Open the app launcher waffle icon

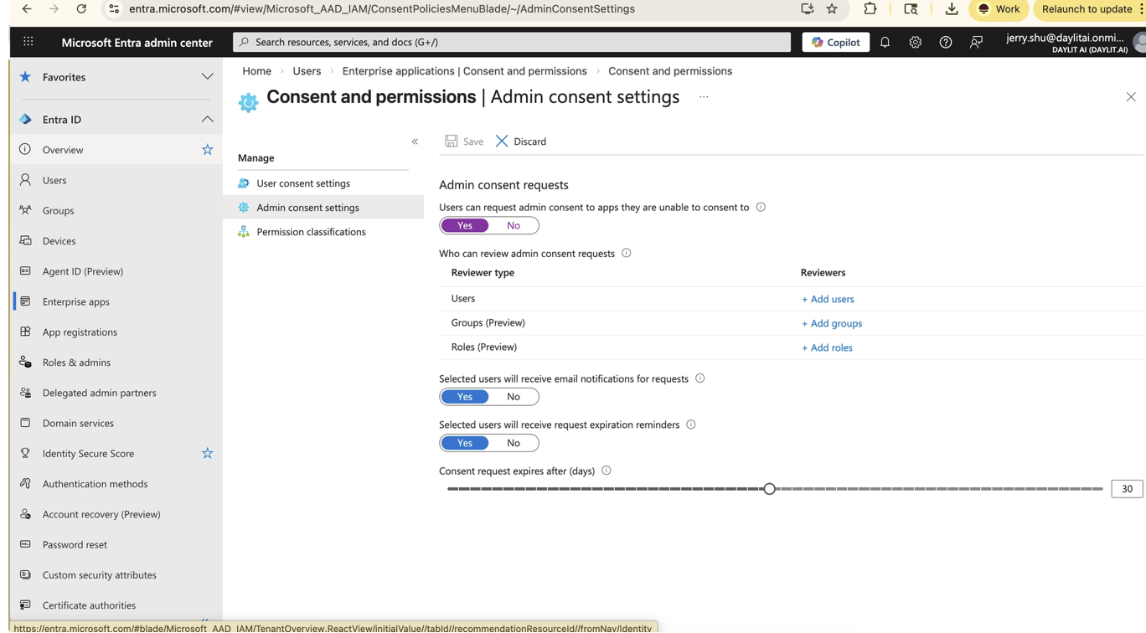click(28, 42)
